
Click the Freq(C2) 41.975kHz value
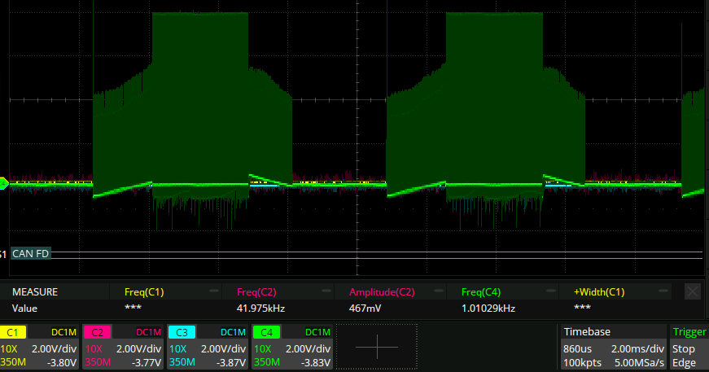click(x=262, y=309)
